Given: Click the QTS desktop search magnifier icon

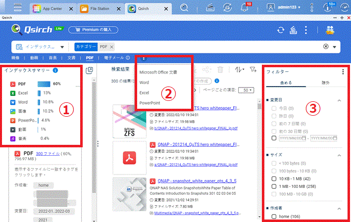Looking at the screenshot, I should click(x=184, y=7).
